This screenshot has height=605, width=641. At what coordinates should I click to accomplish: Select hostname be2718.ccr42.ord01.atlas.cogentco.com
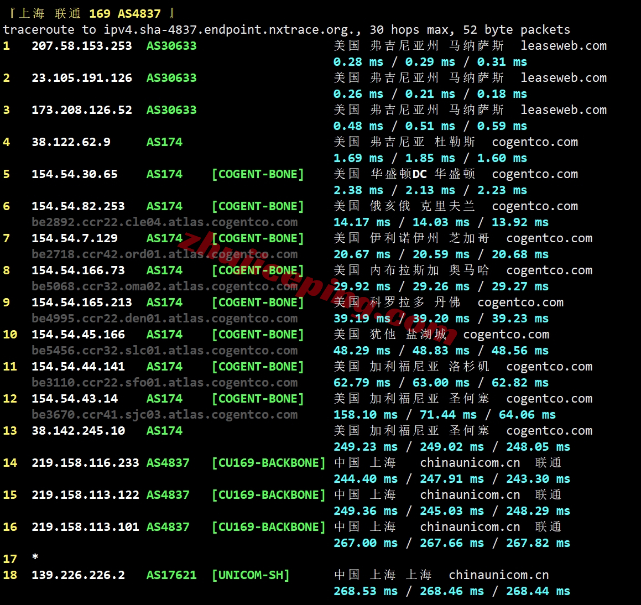click(x=165, y=254)
